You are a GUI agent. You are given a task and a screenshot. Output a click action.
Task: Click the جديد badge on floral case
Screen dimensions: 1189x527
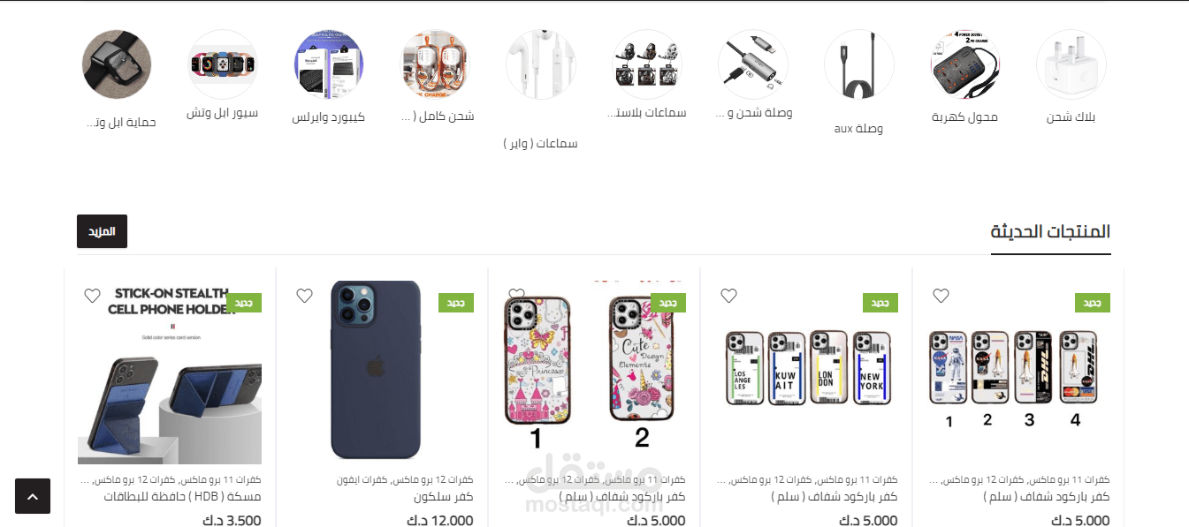tap(668, 303)
